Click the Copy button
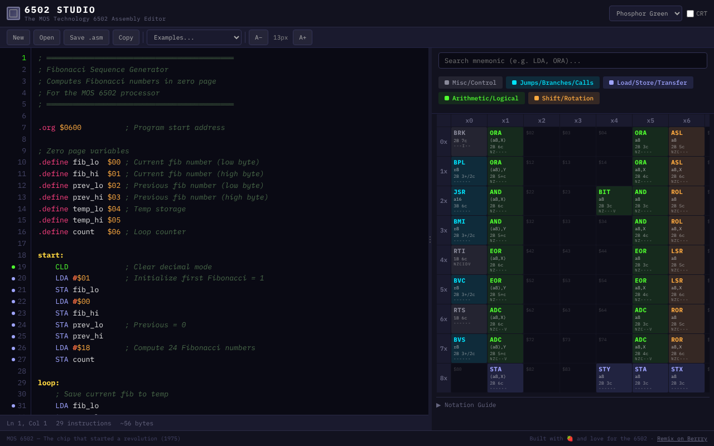The height and width of the screenshot is (446, 714). coord(126,37)
